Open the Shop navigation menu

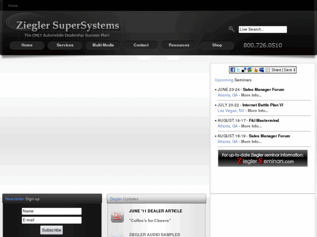tap(217, 45)
